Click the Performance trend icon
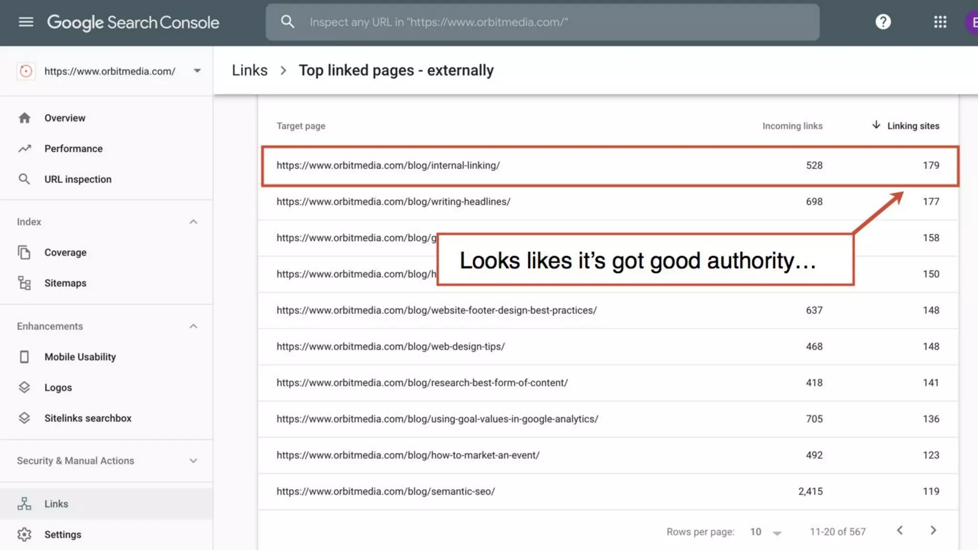Screen dimensions: 978x550 click(24, 148)
